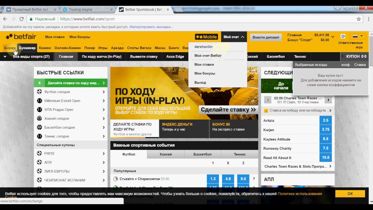
Task: Open Импортировать закладки link
Action: [x=151, y=27]
